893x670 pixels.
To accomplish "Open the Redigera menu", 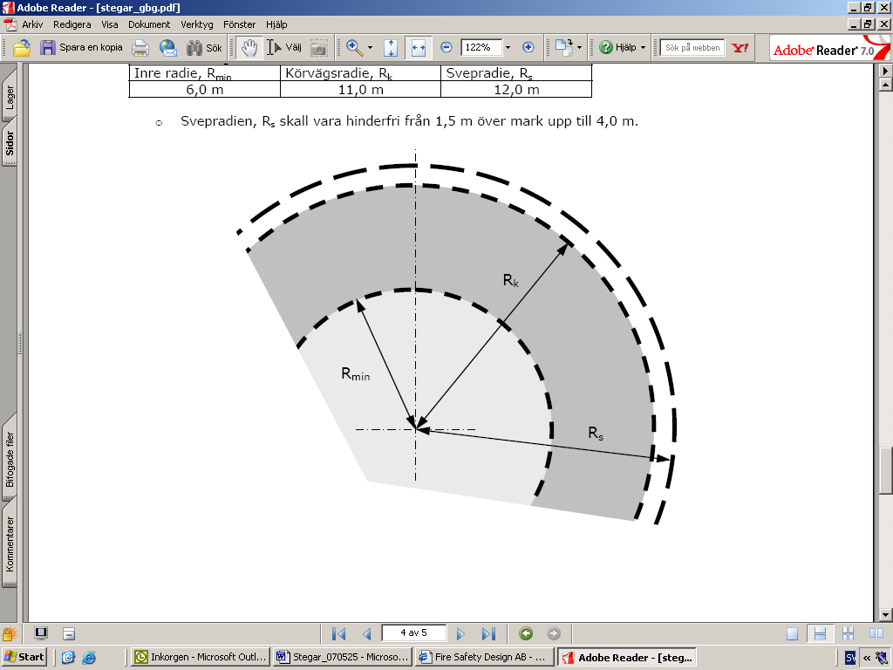I will pyautogui.click(x=72, y=24).
